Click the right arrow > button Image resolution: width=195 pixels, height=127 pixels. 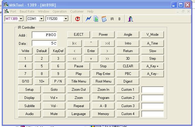[x=107, y=51]
